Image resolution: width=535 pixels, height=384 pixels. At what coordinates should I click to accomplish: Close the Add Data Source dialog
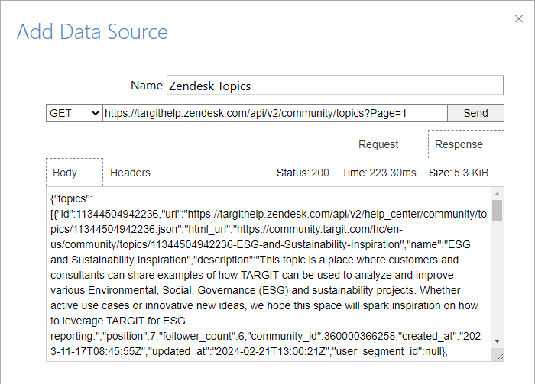tap(520, 18)
